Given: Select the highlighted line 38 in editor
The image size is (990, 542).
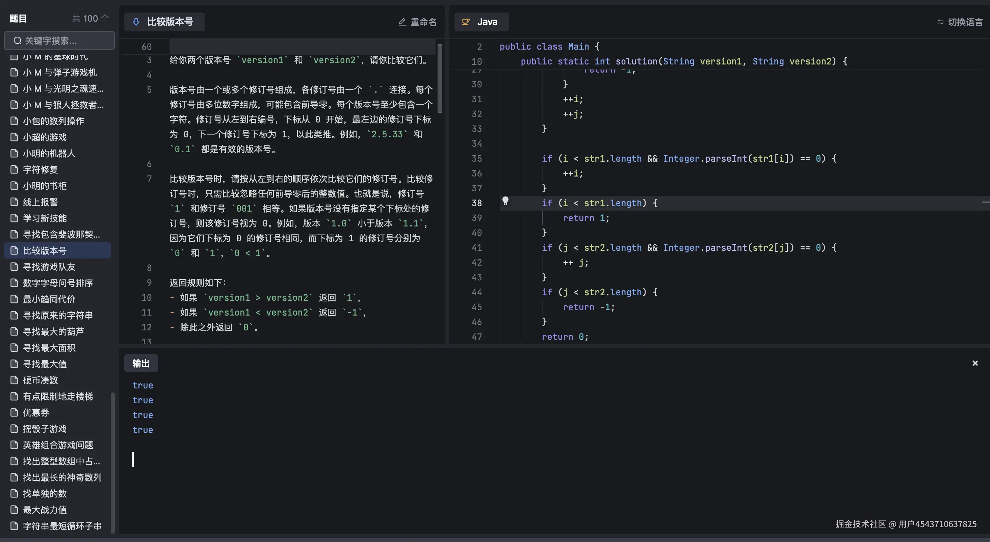Looking at the screenshot, I should (600, 203).
